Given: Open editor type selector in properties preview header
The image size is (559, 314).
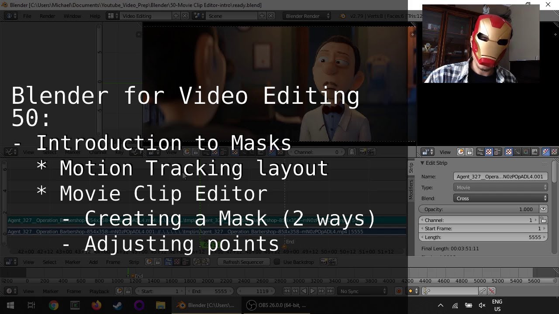Looking at the screenshot, I should (x=427, y=152).
